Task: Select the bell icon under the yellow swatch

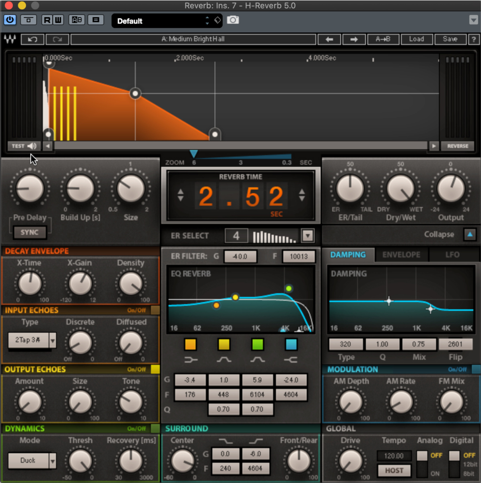Action: pyautogui.click(x=224, y=360)
